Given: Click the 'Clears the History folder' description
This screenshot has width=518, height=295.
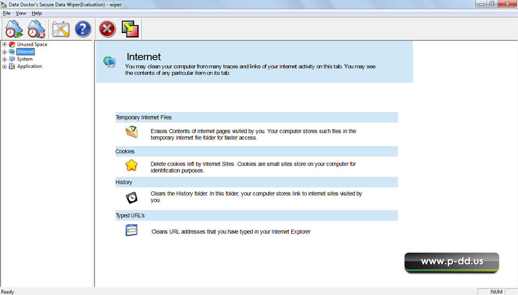Looking at the screenshot, I should [x=256, y=197].
